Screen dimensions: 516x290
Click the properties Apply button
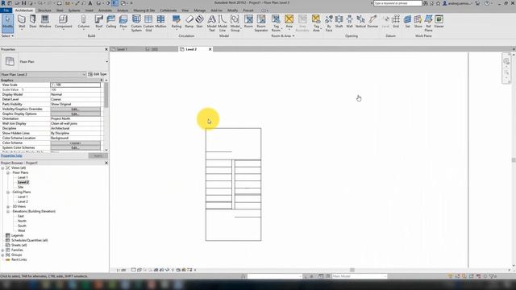pyautogui.click(x=98, y=155)
